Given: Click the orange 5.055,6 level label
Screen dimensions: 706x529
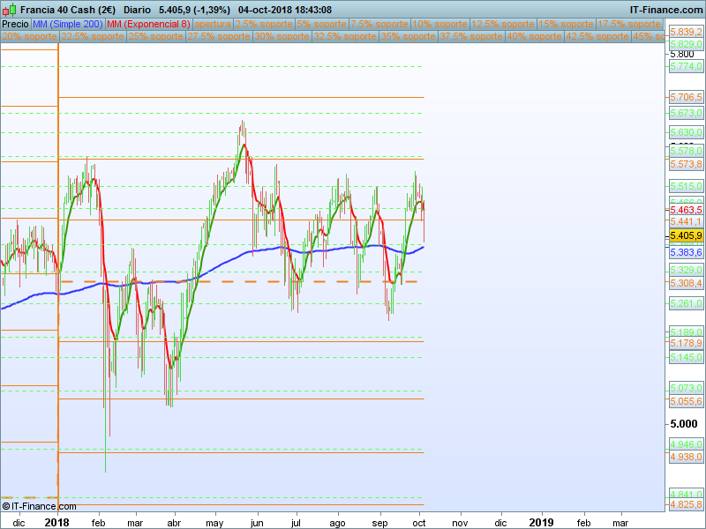Looking at the screenshot, I should pos(686,401).
